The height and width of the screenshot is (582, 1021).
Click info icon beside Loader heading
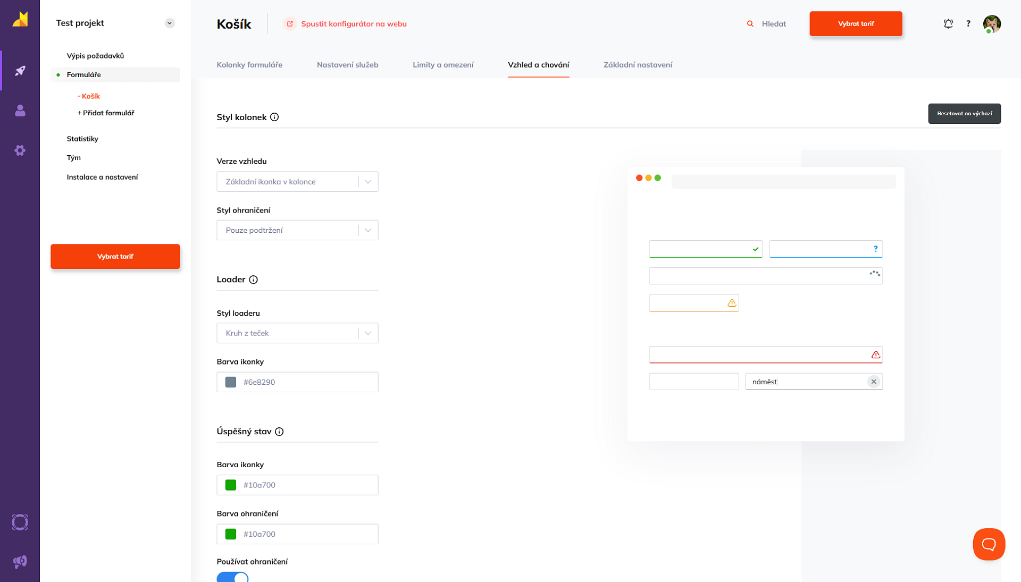point(253,280)
